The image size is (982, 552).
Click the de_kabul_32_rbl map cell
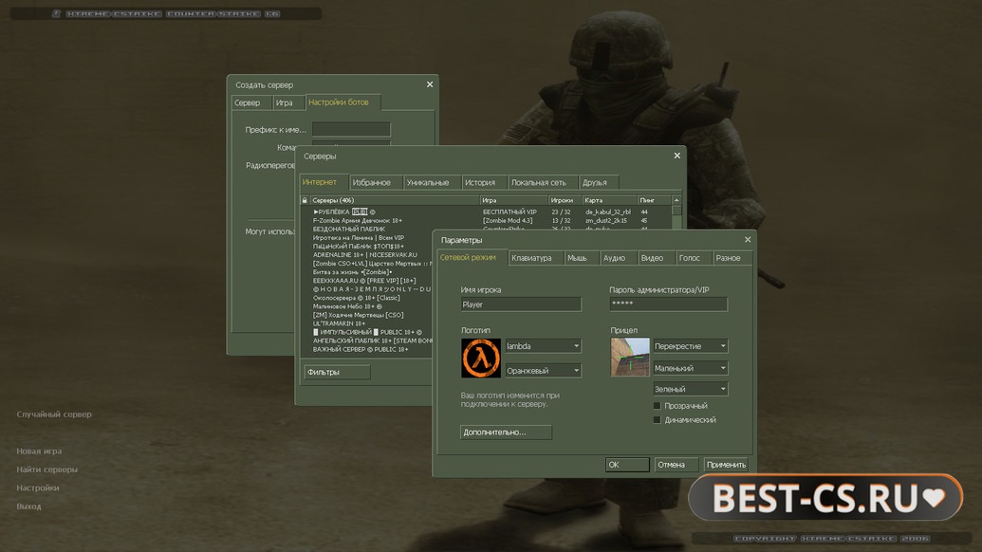607,212
